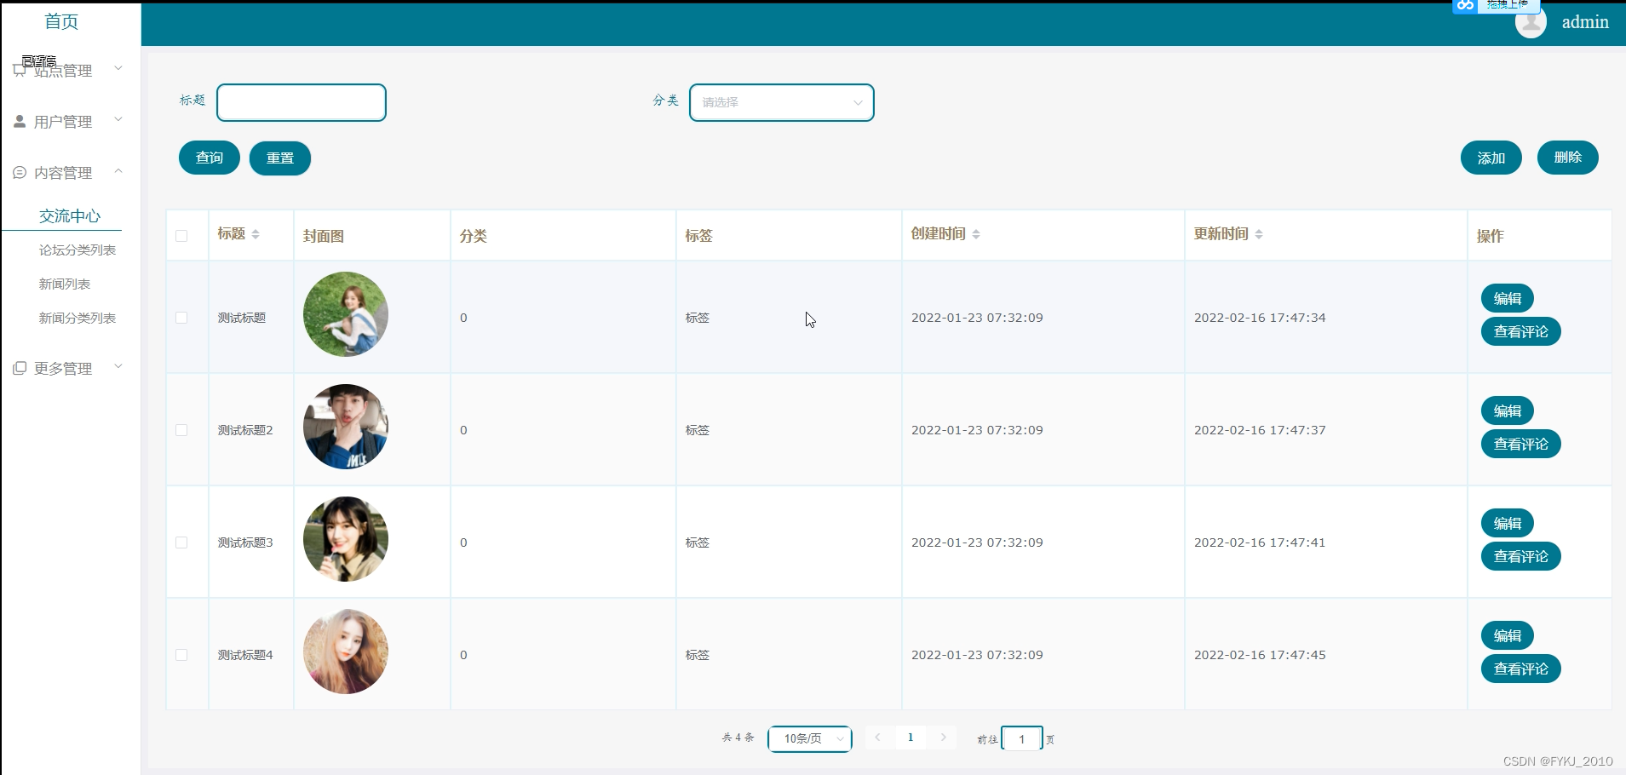The image size is (1626, 775).
Task: Click the 删除 delete button
Action: click(1568, 158)
